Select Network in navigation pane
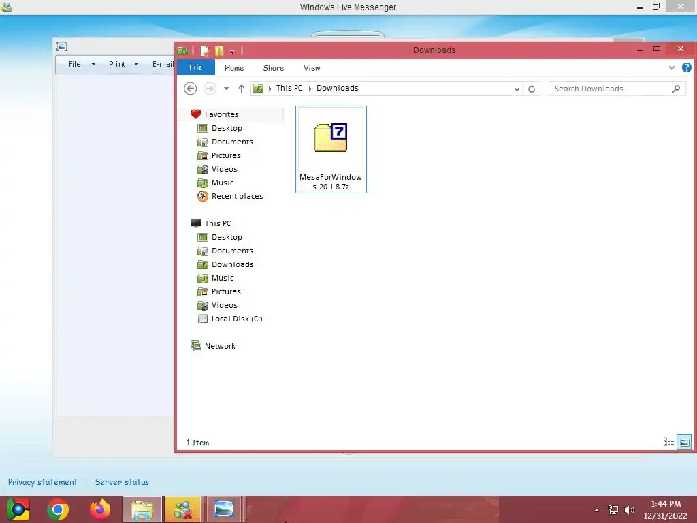The image size is (697, 523). (220, 346)
